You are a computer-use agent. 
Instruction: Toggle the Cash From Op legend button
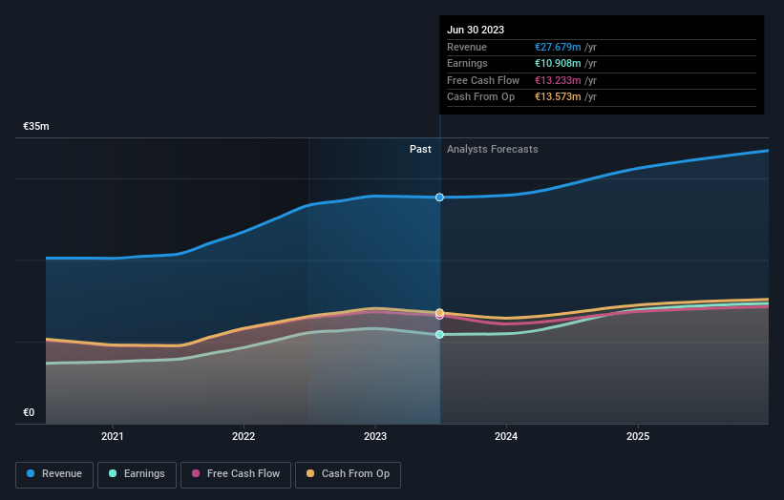[348, 474]
